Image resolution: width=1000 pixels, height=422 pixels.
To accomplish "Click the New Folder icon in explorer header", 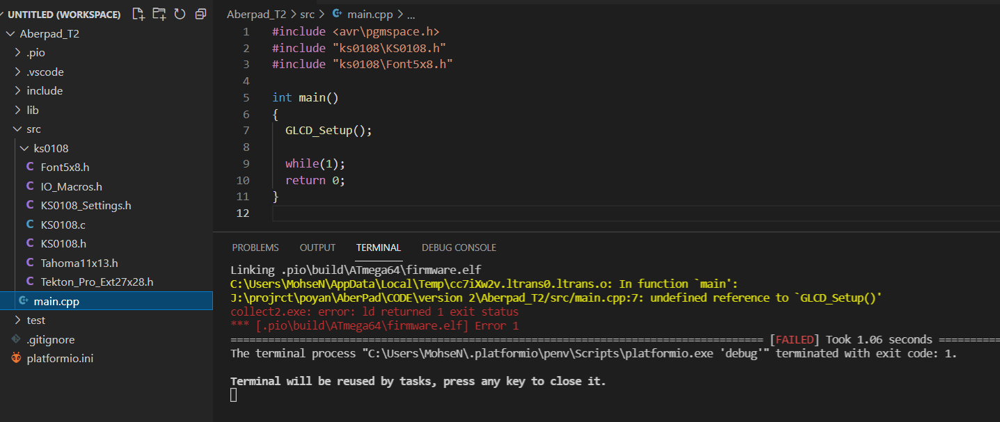I will point(159,14).
